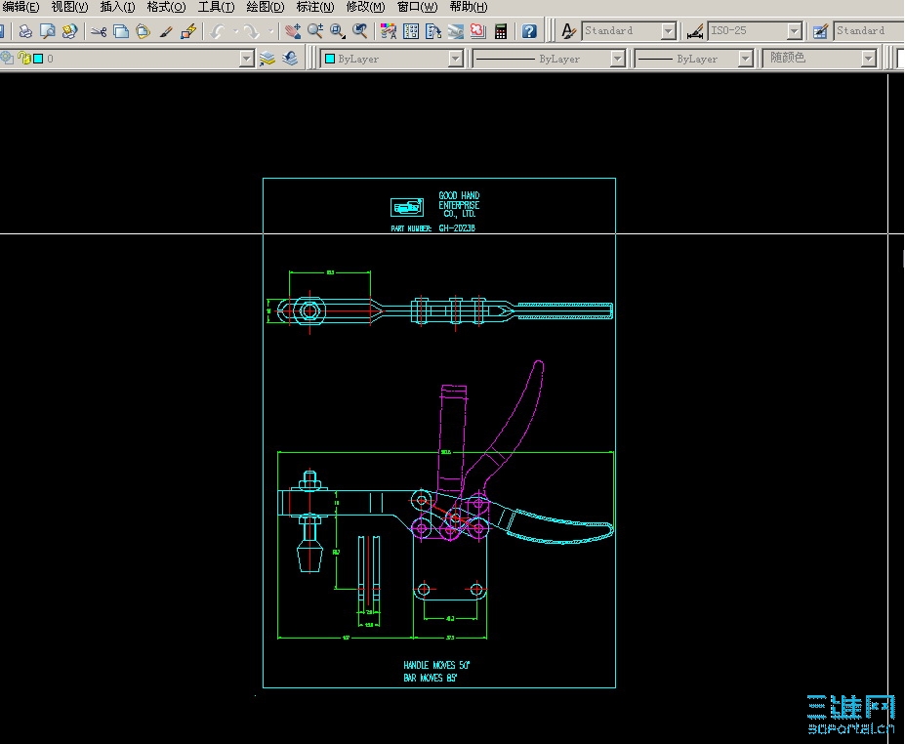
Task: Open the 格式(O) menu
Action: click(x=167, y=7)
